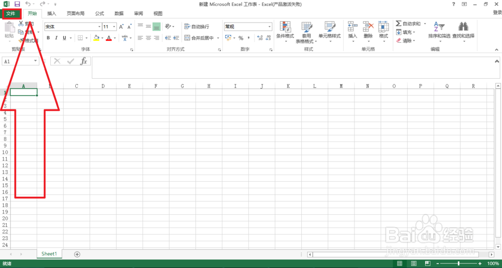Expand the formula bar chevron
Screen dimensions: 502x268
(x=497, y=61)
